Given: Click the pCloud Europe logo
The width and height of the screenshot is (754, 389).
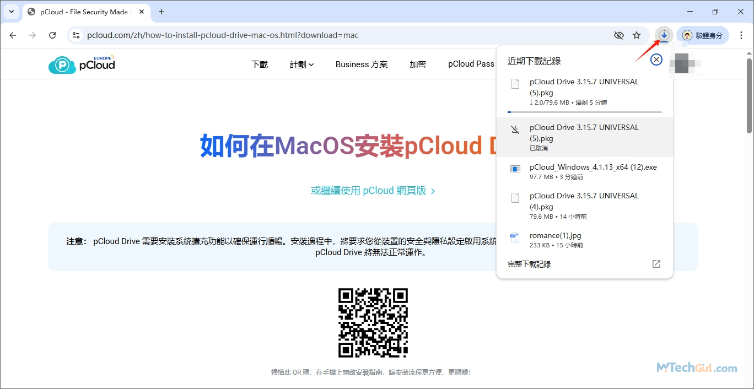Looking at the screenshot, I should 82,64.
